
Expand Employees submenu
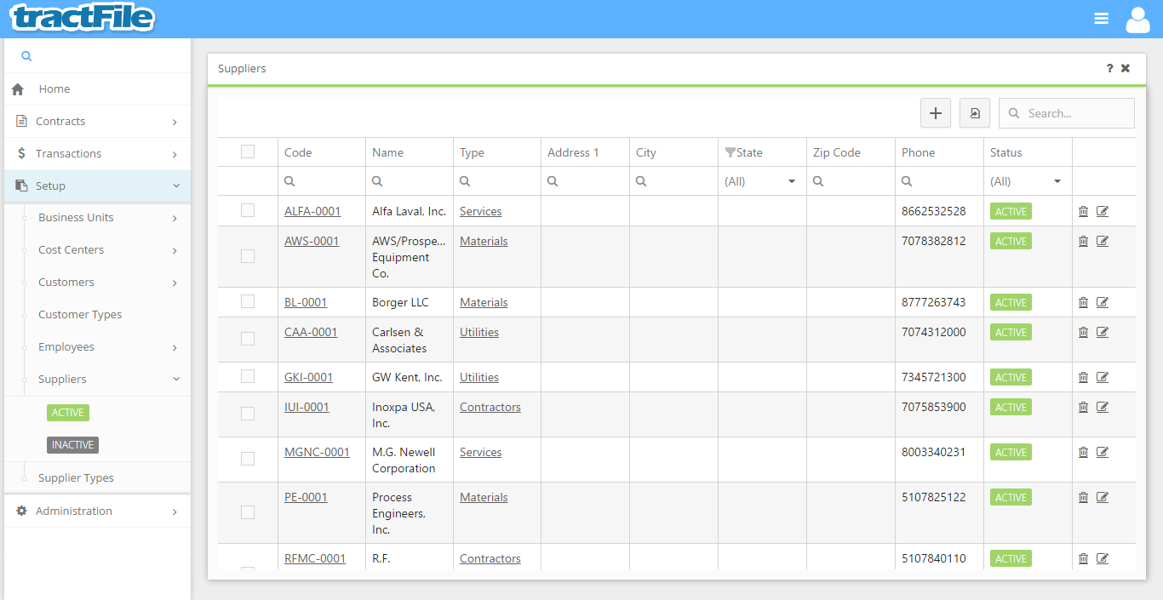(x=97, y=347)
